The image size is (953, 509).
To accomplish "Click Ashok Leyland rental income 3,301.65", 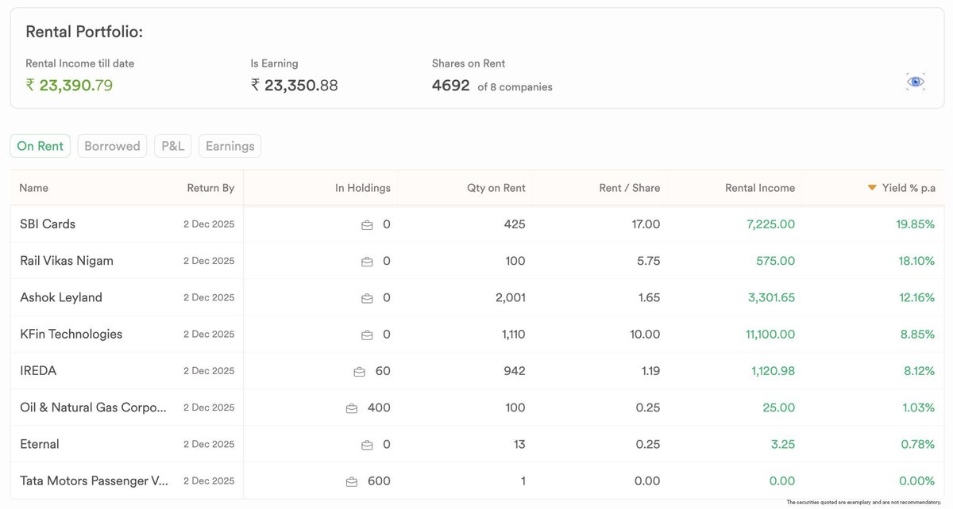I will tap(771, 297).
